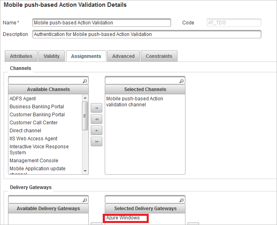Image resolution: width=277 pixels, height=225 pixels.
Task: Select Mobile Application update channel
Action: (x=38, y=171)
